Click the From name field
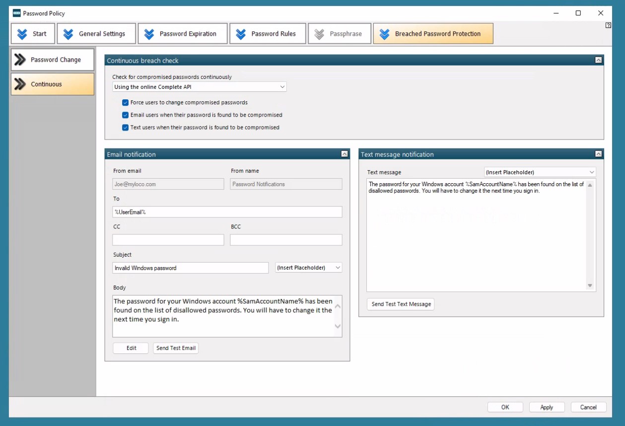 [286, 184]
